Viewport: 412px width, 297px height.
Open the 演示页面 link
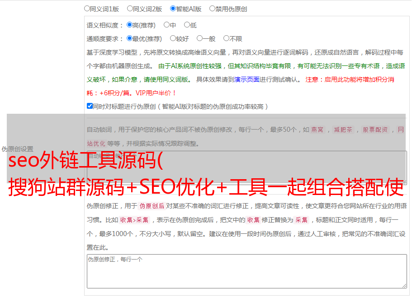coord(247,79)
